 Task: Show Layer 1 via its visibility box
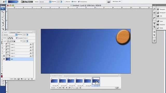coord(4,44)
